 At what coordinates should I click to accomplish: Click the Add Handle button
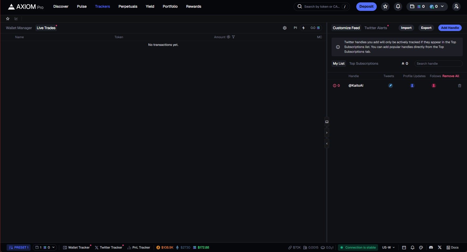tap(450, 28)
